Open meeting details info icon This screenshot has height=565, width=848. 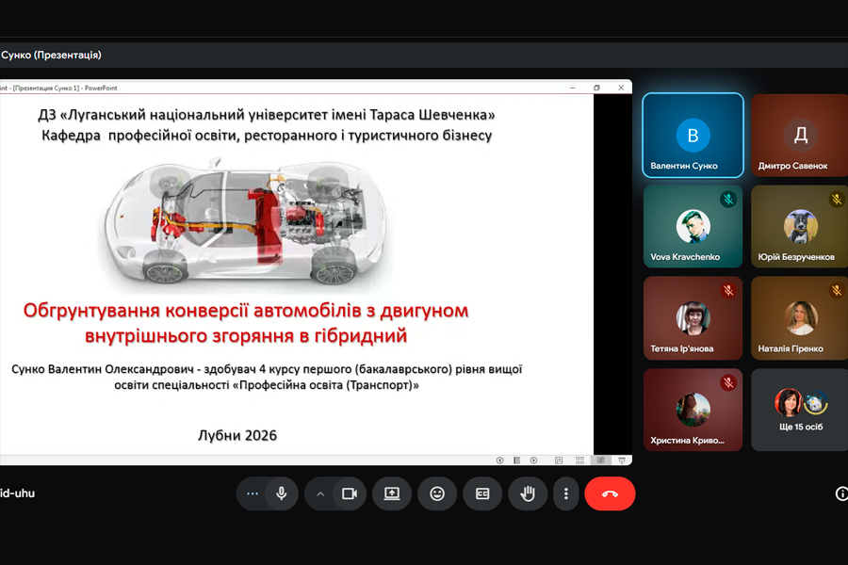coord(841,493)
